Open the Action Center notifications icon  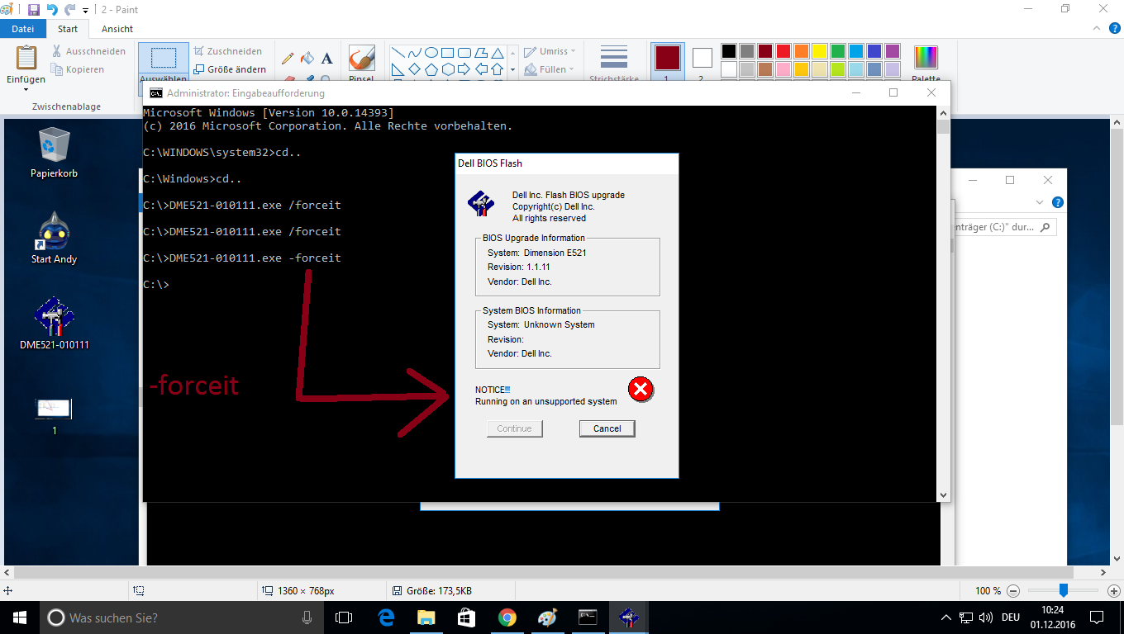[1097, 617]
